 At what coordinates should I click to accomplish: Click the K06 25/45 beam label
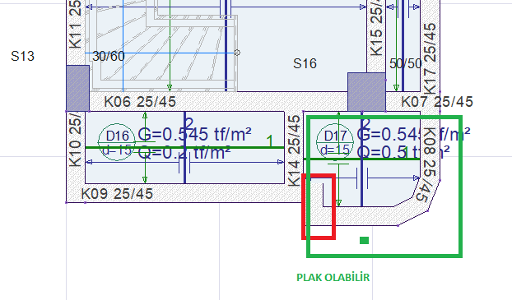(140, 102)
